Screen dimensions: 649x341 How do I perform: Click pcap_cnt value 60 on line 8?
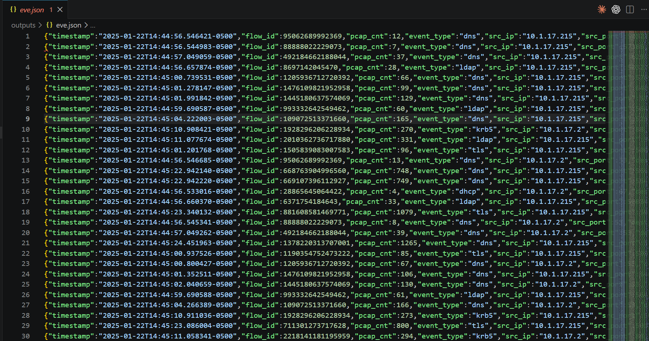pyautogui.click(x=401, y=109)
